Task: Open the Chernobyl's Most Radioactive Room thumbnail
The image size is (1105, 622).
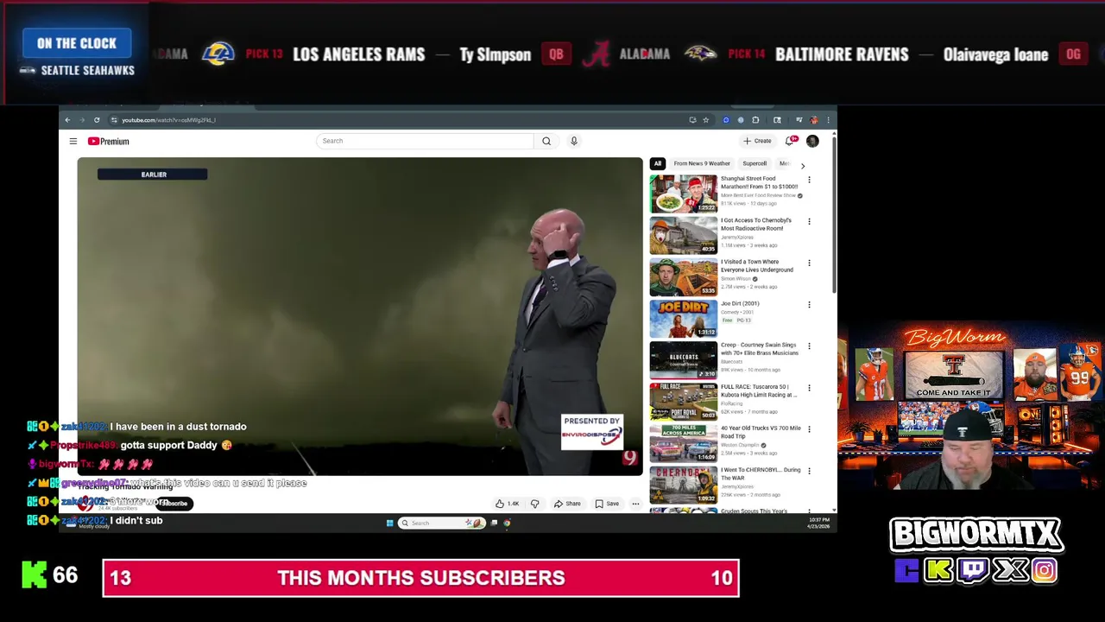Action: click(x=684, y=235)
